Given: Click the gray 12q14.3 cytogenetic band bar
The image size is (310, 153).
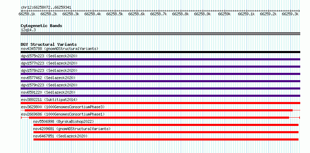Looking at the screenshot, I should [160, 34].
